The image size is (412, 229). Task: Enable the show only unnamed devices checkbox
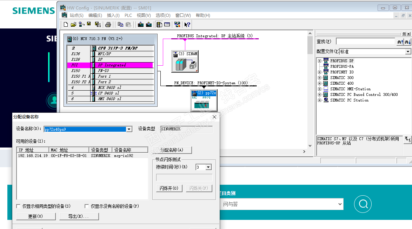[x=87, y=207]
